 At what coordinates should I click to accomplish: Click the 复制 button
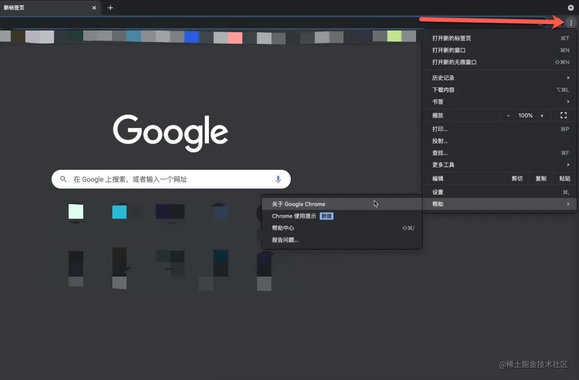pos(541,178)
